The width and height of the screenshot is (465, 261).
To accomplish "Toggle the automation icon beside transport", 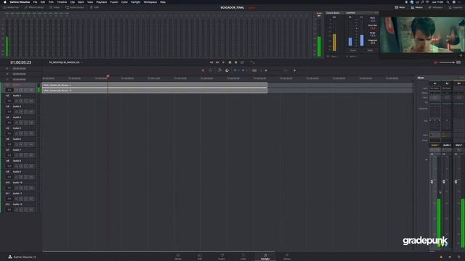I will click(252, 62).
